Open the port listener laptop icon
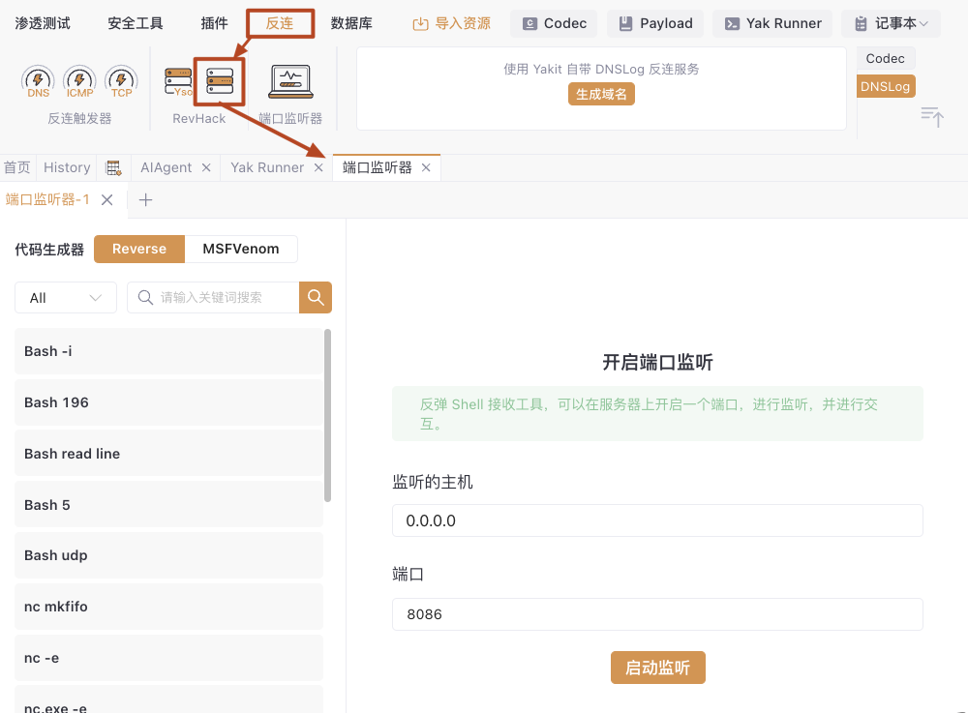This screenshot has width=968, height=713. tap(290, 82)
